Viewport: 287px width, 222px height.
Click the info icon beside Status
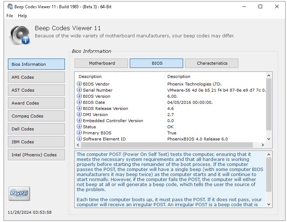(79, 126)
